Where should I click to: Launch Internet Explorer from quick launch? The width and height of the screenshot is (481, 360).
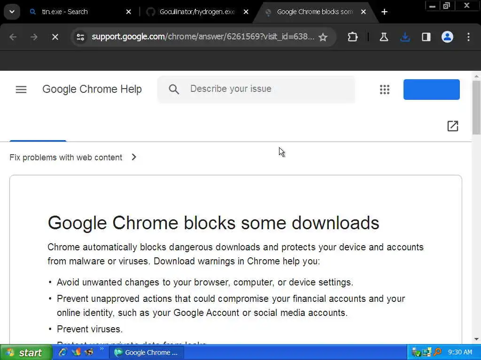pos(63,352)
